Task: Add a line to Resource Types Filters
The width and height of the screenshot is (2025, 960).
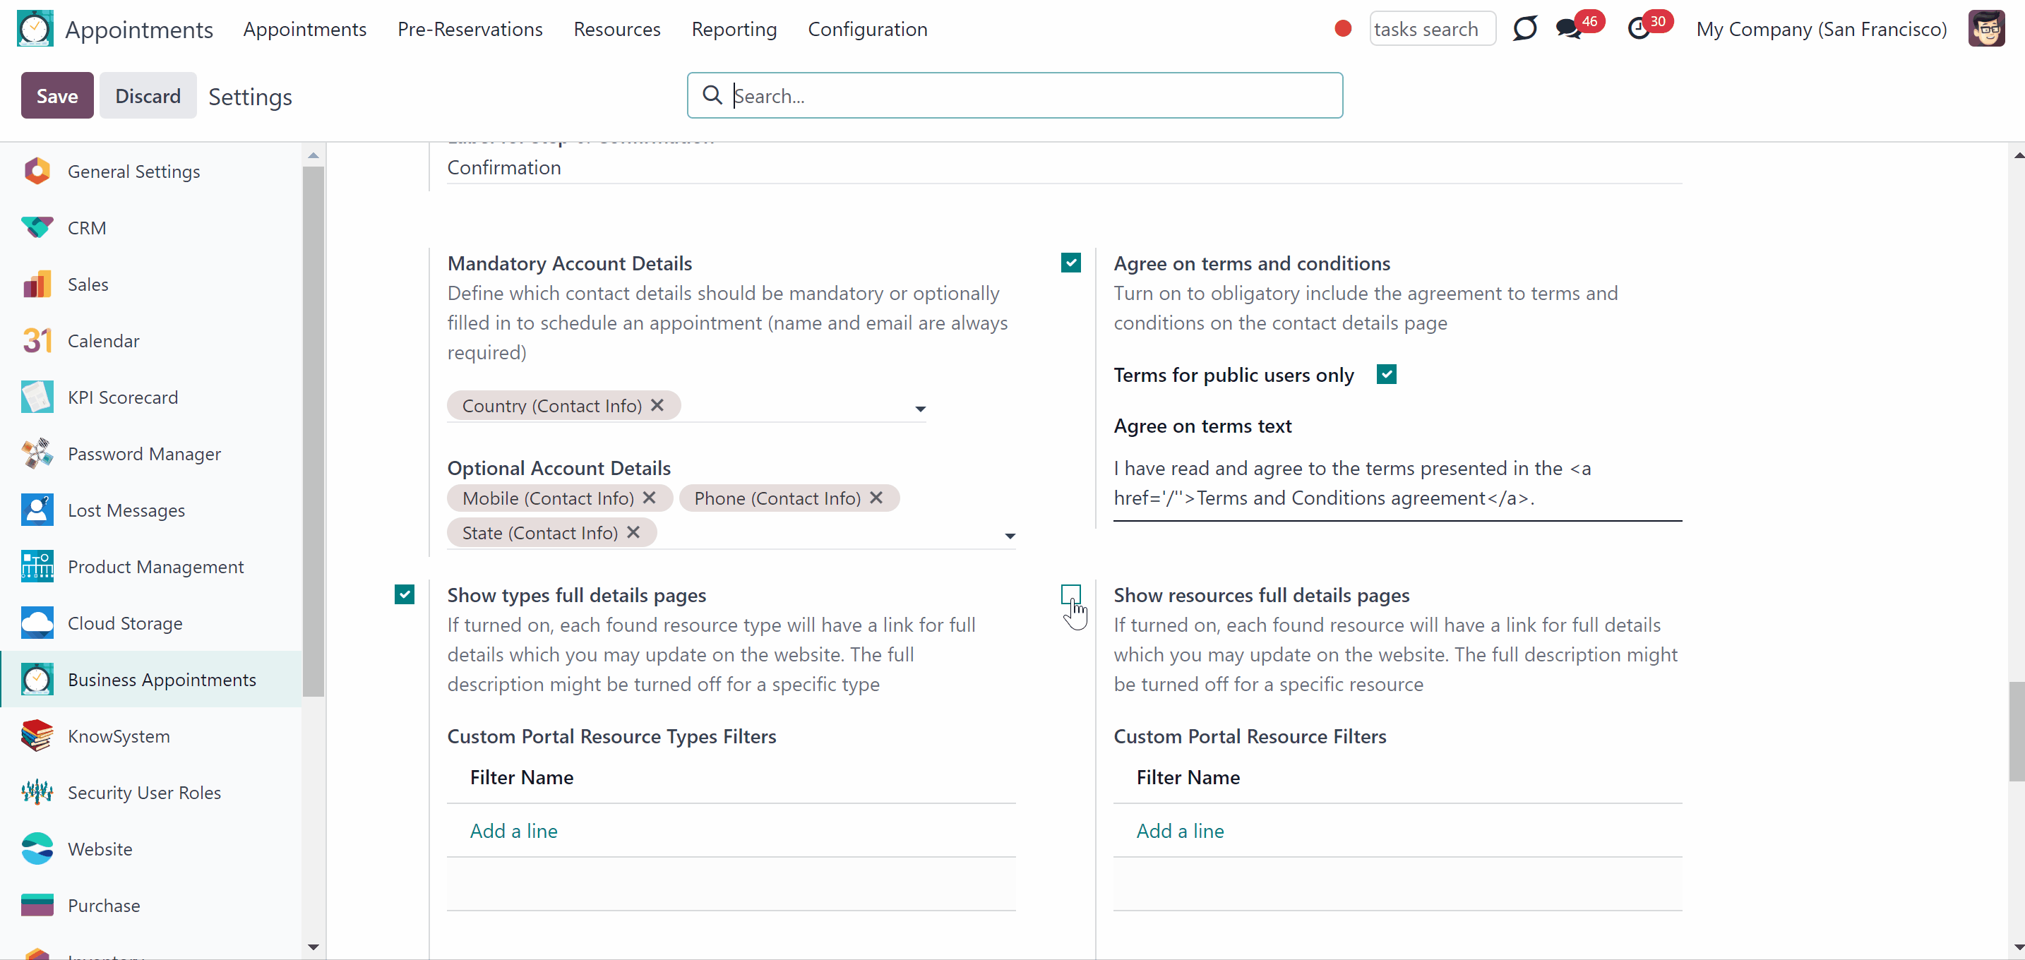Action: tap(513, 830)
